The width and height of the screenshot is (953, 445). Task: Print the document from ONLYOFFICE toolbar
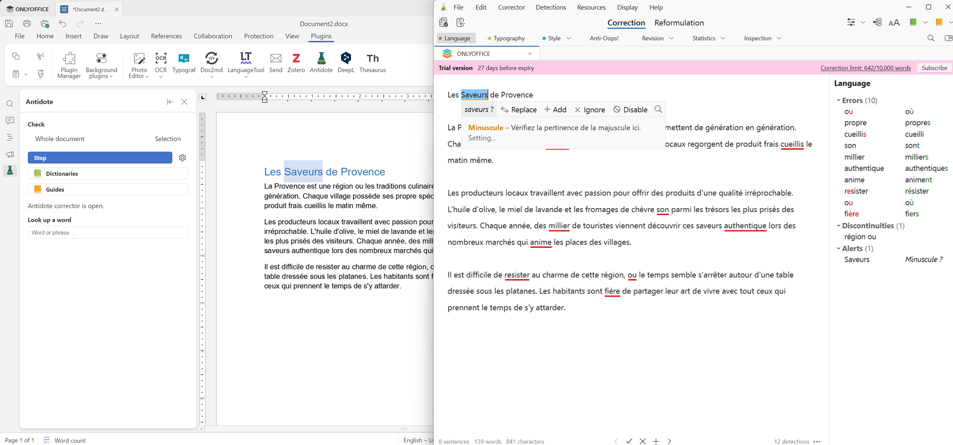[x=27, y=23]
